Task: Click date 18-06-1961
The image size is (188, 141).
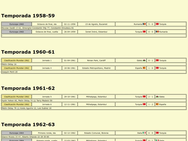Action: coord(70,68)
